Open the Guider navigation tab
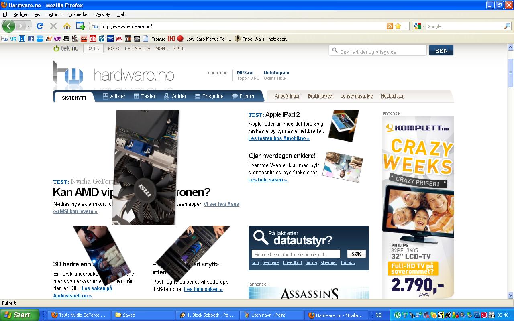Viewport: 514px width, 321px height. (x=175, y=96)
